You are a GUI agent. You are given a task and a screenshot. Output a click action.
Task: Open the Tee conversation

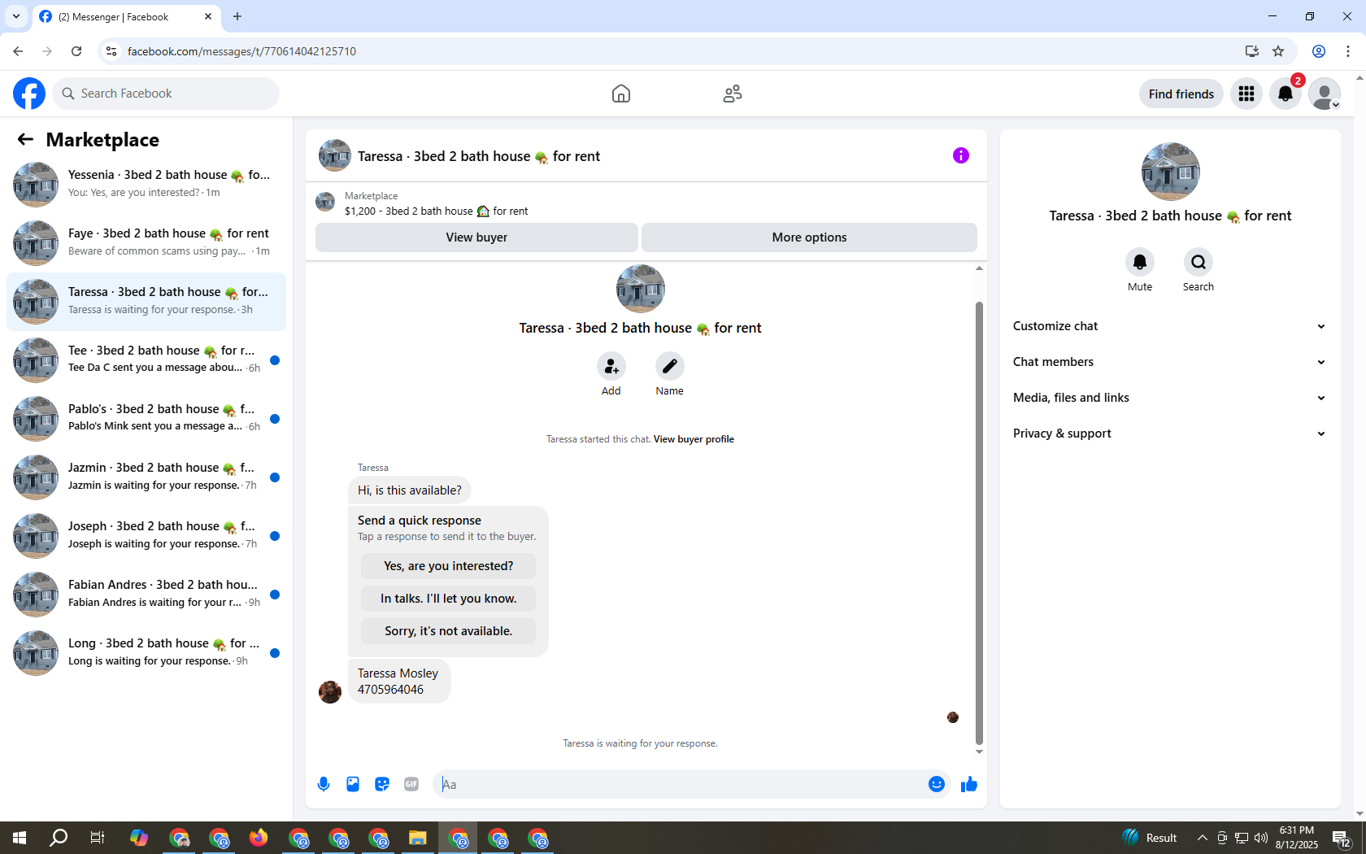click(x=146, y=359)
